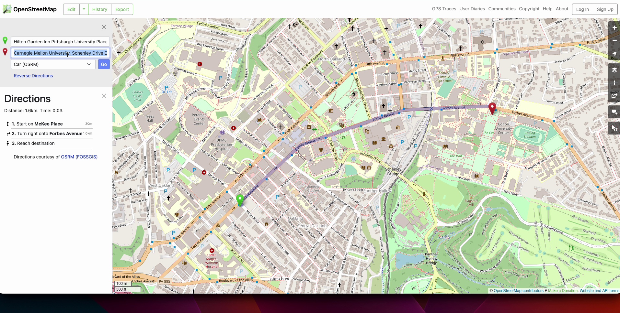
Task: Close the Directions results panel
Action: pyautogui.click(x=104, y=96)
